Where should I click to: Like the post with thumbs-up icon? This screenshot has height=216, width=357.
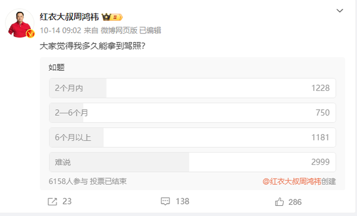coord(280,202)
